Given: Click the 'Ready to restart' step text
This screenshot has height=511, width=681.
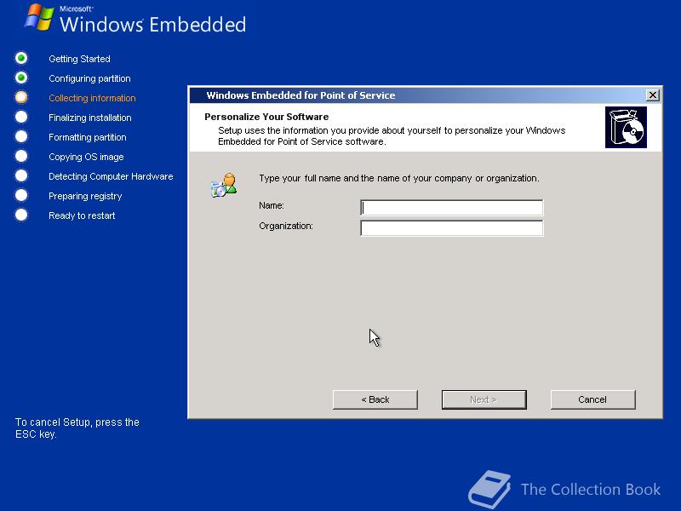Looking at the screenshot, I should tap(82, 215).
